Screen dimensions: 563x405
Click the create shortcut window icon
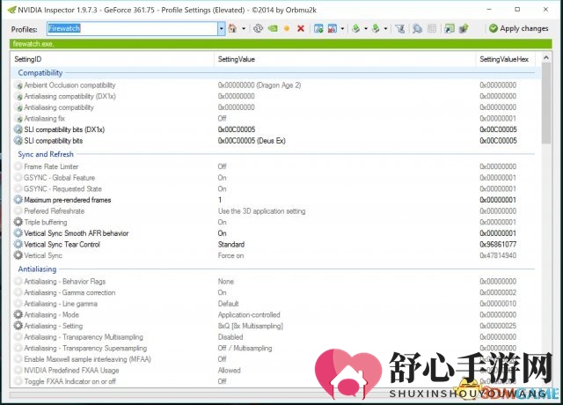450,28
